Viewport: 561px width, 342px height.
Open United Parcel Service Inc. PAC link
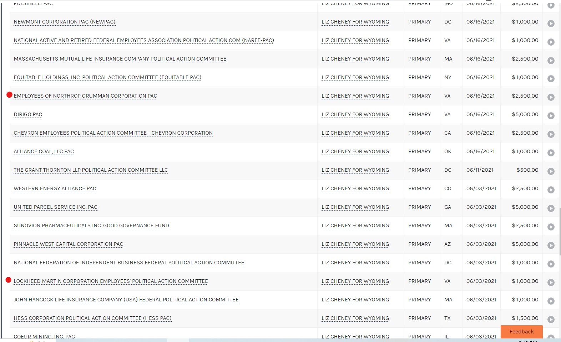point(55,207)
